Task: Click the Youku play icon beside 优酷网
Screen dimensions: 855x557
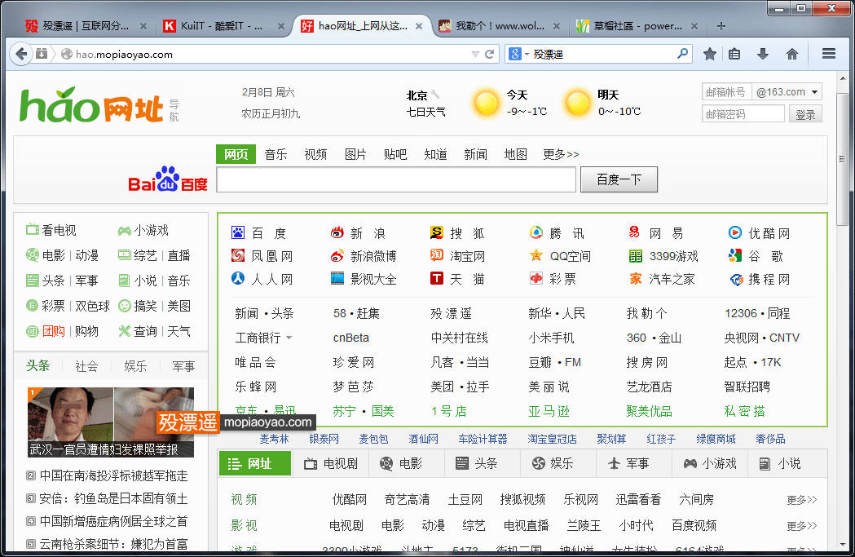Action: click(735, 233)
